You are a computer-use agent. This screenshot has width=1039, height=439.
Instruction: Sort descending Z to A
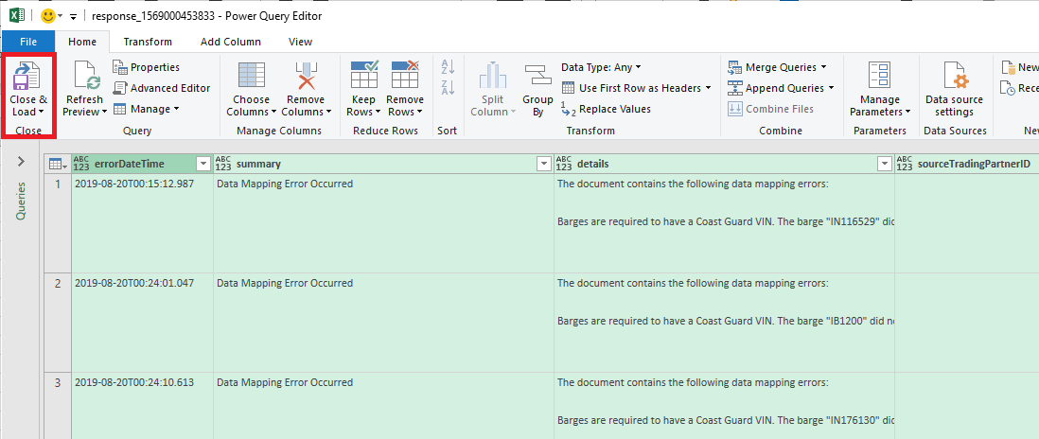(x=448, y=87)
